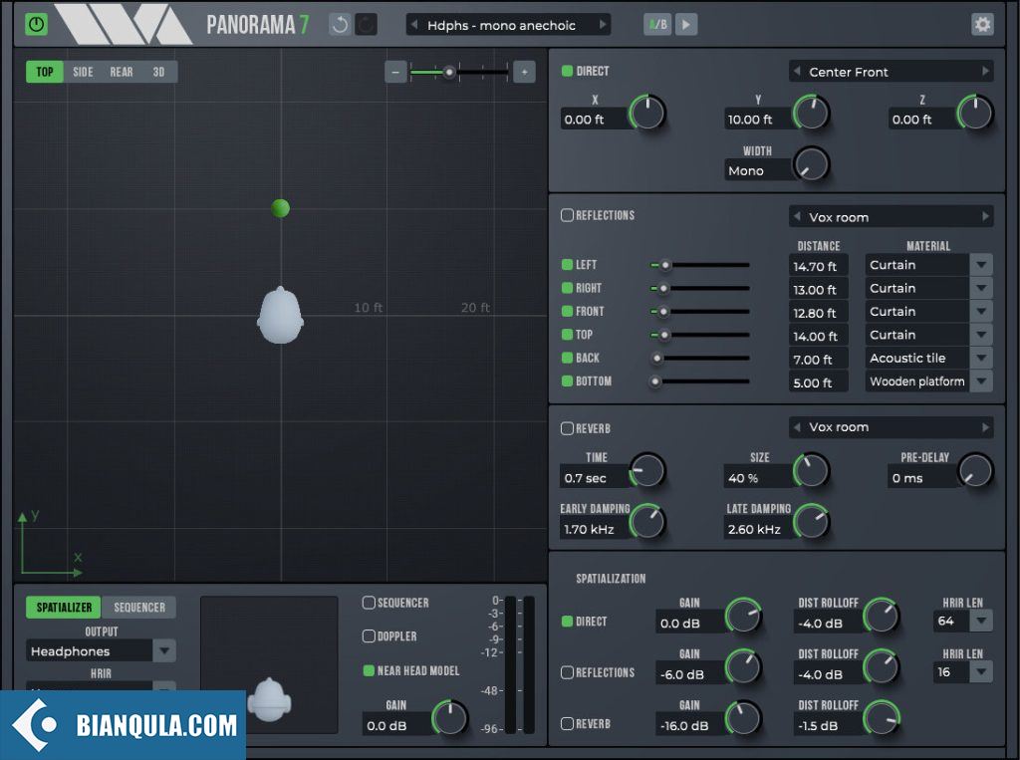Click previous Reflections room preset arrow
Screen dimensions: 1020x760
click(797, 216)
